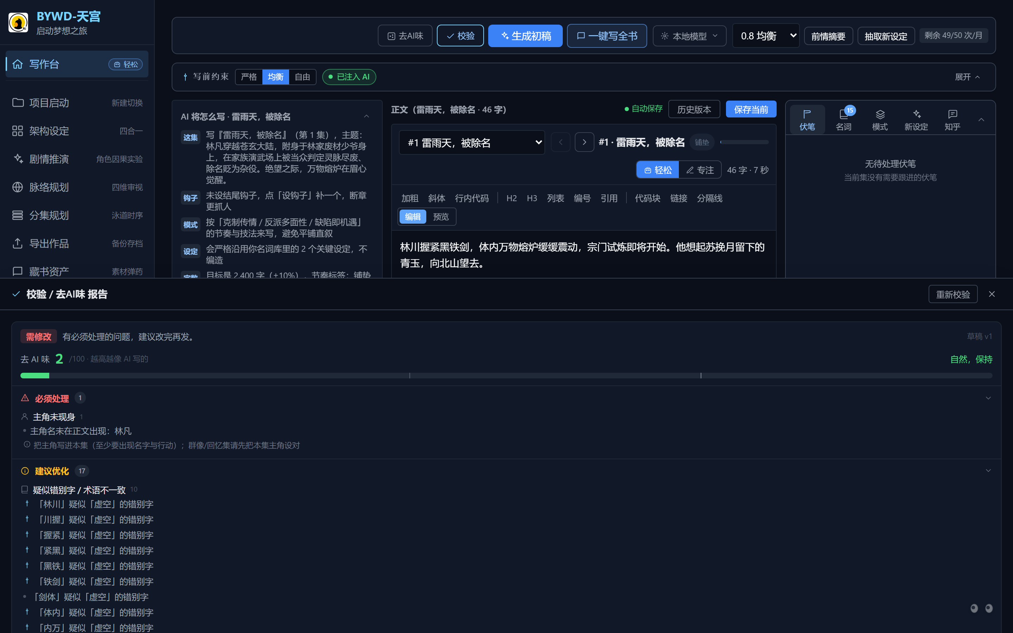Open 脉络规划 globe icon
Screen dimensions: 1013x633
[x=18, y=187]
